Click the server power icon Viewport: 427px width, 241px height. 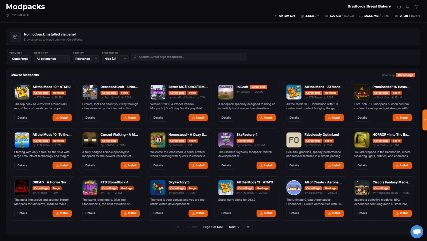[x=399, y=7]
